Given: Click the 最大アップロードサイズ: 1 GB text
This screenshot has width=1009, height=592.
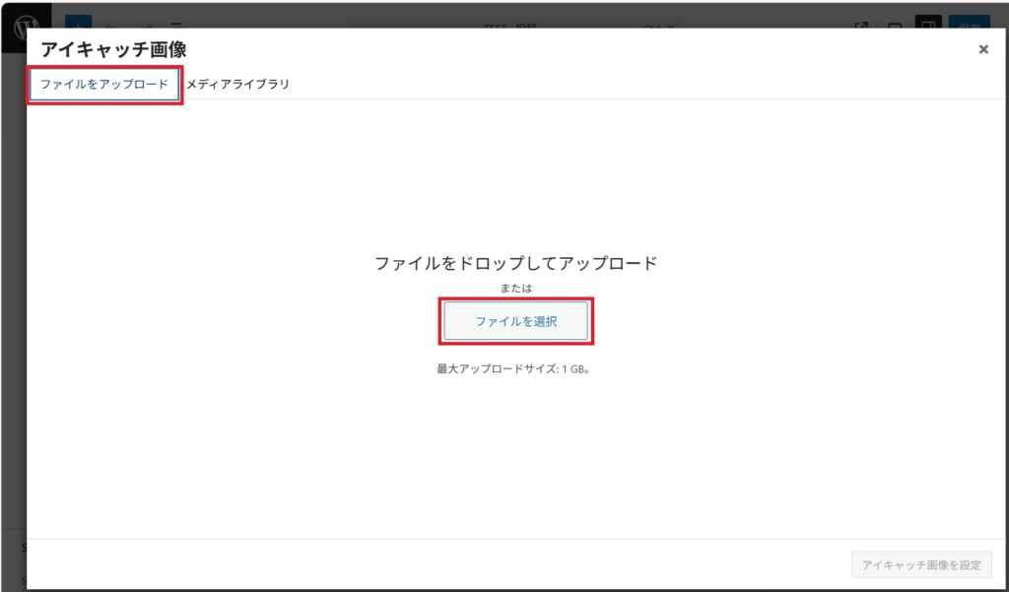Looking at the screenshot, I should click(x=513, y=369).
